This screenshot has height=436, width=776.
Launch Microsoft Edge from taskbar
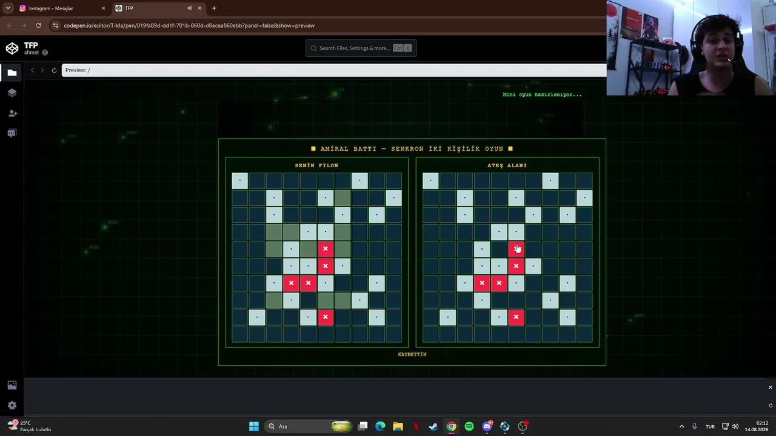[380, 426]
